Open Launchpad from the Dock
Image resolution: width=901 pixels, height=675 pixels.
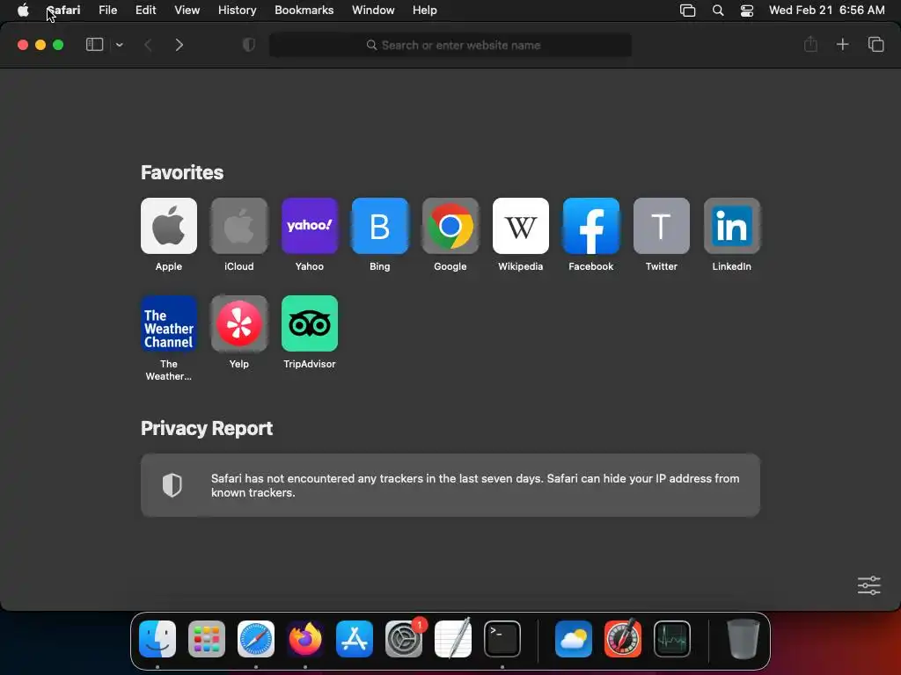[x=206, y=639]
